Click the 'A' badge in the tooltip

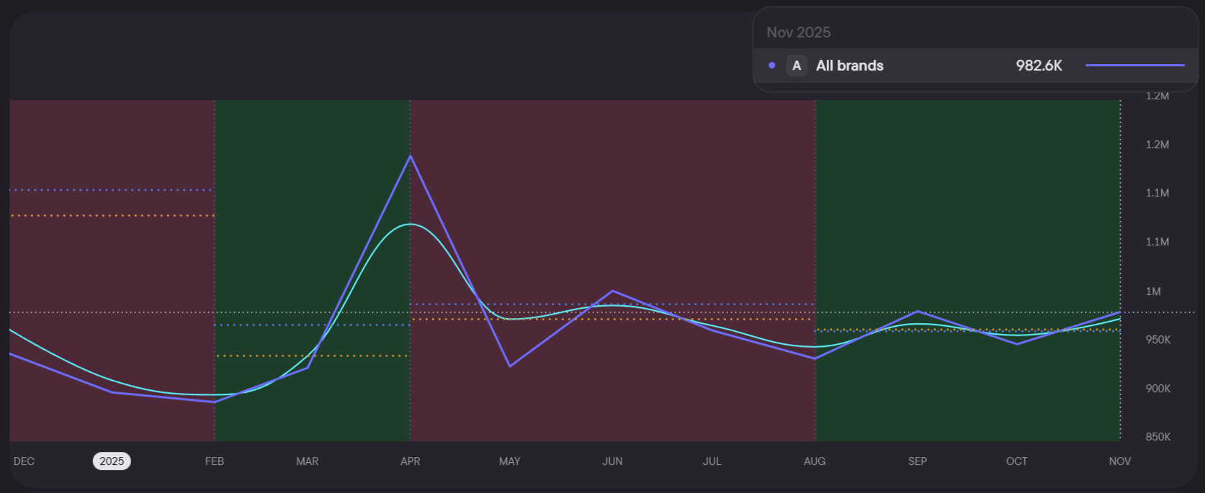(797, 65)
